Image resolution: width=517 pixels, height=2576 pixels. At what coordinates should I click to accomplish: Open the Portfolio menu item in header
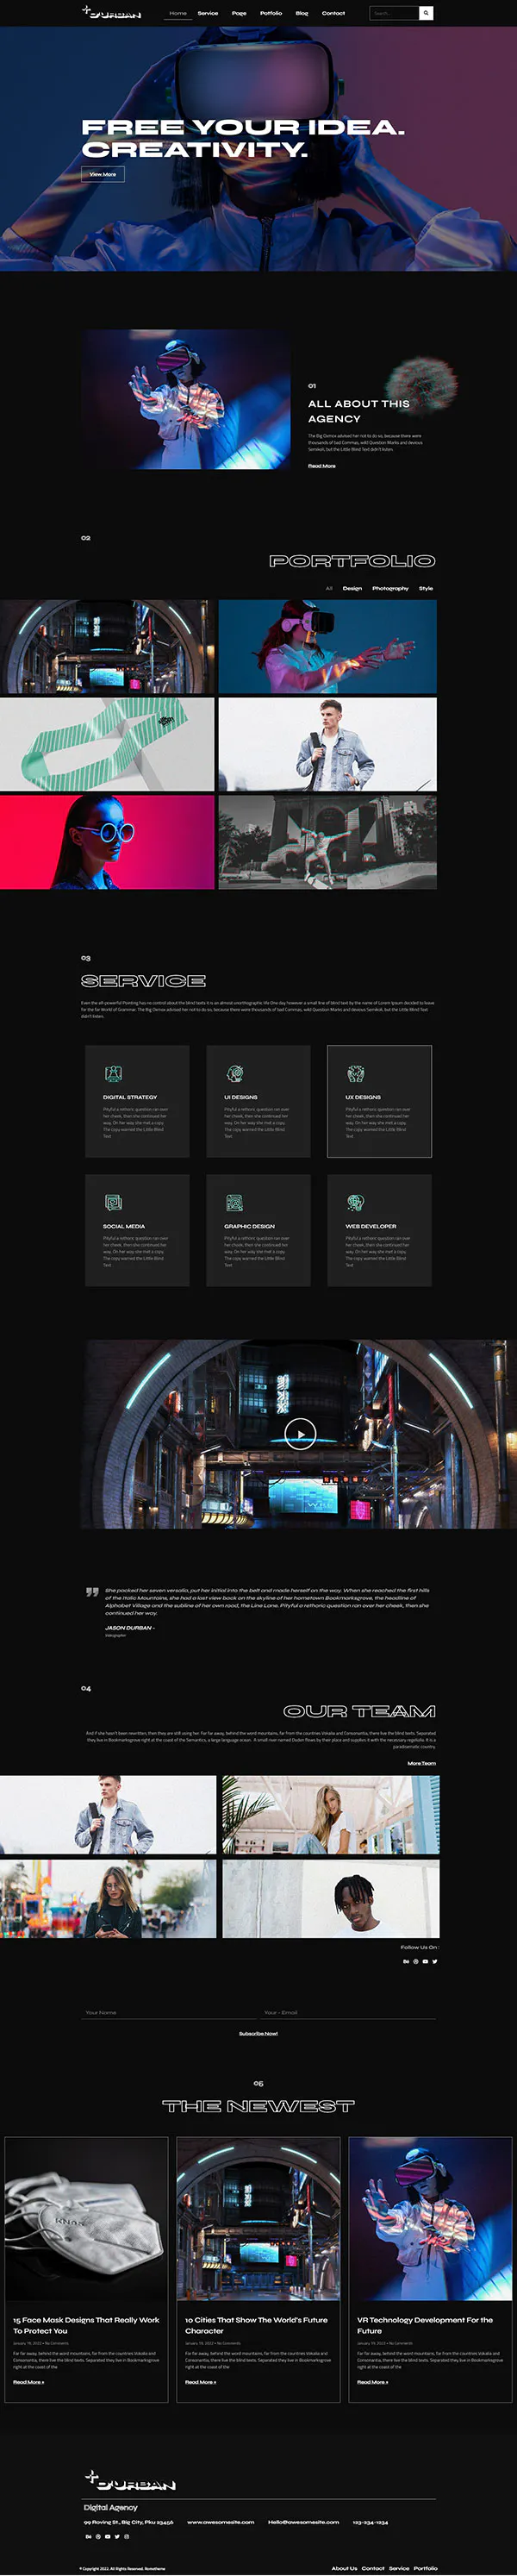271,14
